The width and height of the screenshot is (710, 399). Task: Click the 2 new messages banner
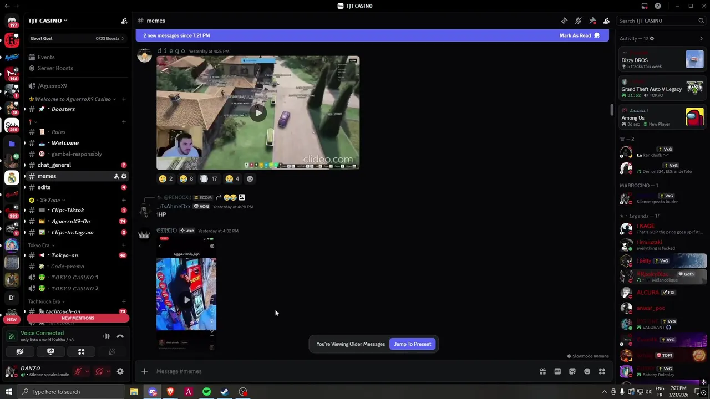pos(372,35)
